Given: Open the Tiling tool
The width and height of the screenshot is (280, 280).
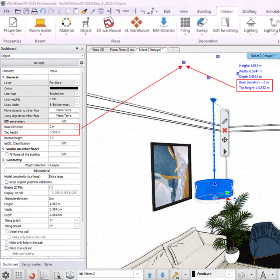Looking at the screenshot, I should coord(185,26).
